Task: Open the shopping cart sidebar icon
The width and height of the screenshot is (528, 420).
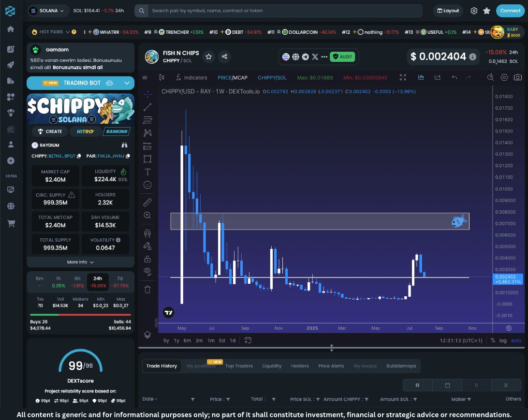Action: pyautogui.click(x=11, y=223)
